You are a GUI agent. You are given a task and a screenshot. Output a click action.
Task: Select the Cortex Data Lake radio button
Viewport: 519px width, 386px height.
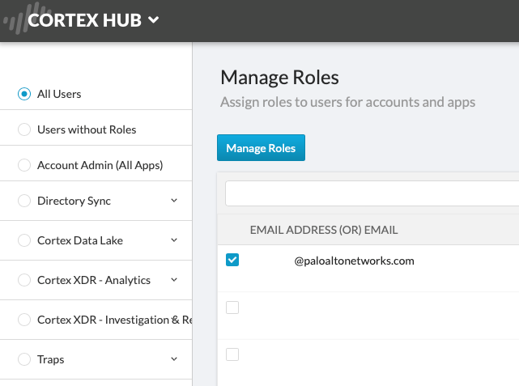[24, 240]
